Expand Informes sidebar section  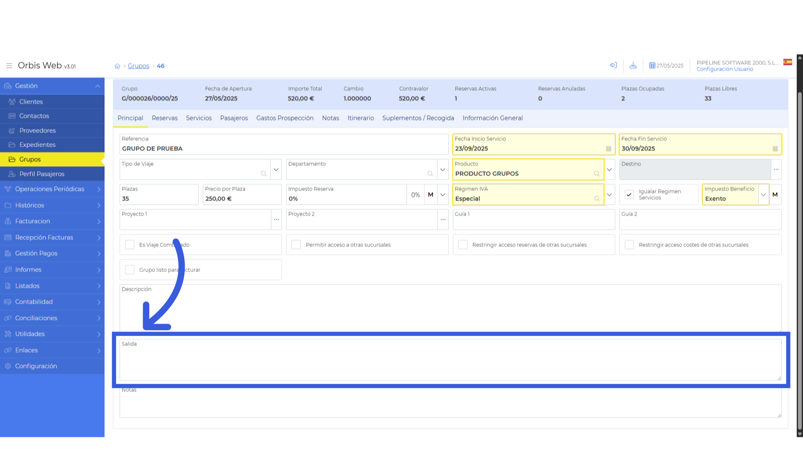52,269
